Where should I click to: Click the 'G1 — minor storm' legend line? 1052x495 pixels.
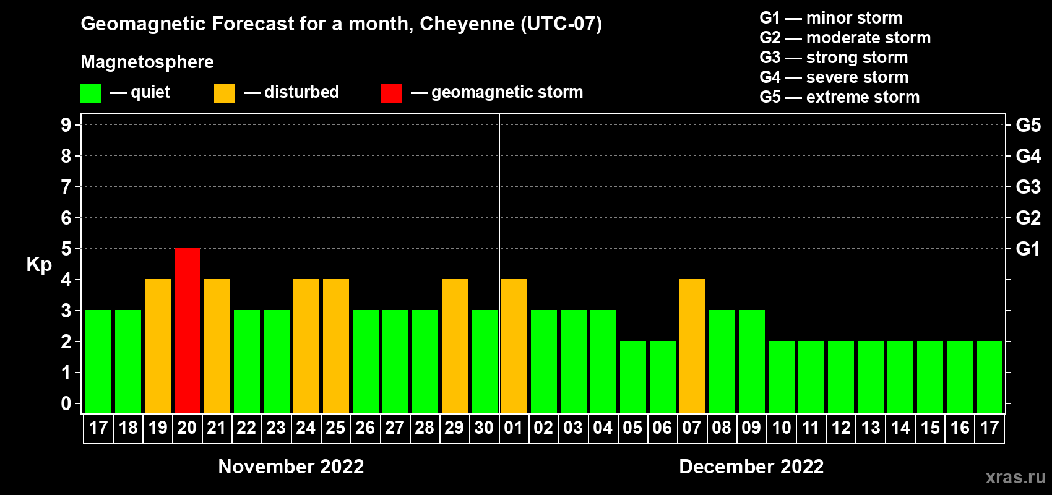point(831,18)
